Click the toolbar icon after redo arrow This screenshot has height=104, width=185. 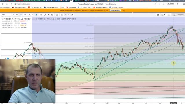72,15
